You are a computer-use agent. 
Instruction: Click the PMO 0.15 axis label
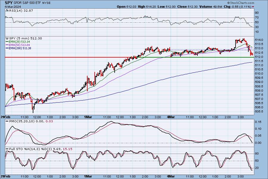pos(258,122)
